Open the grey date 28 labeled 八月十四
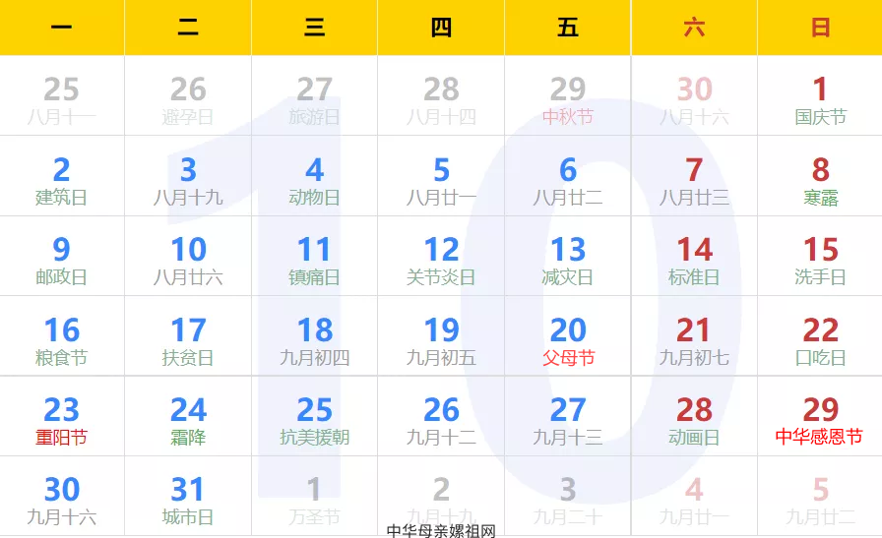The height and width of the screenshot is (538, 882). pos(441,95)
